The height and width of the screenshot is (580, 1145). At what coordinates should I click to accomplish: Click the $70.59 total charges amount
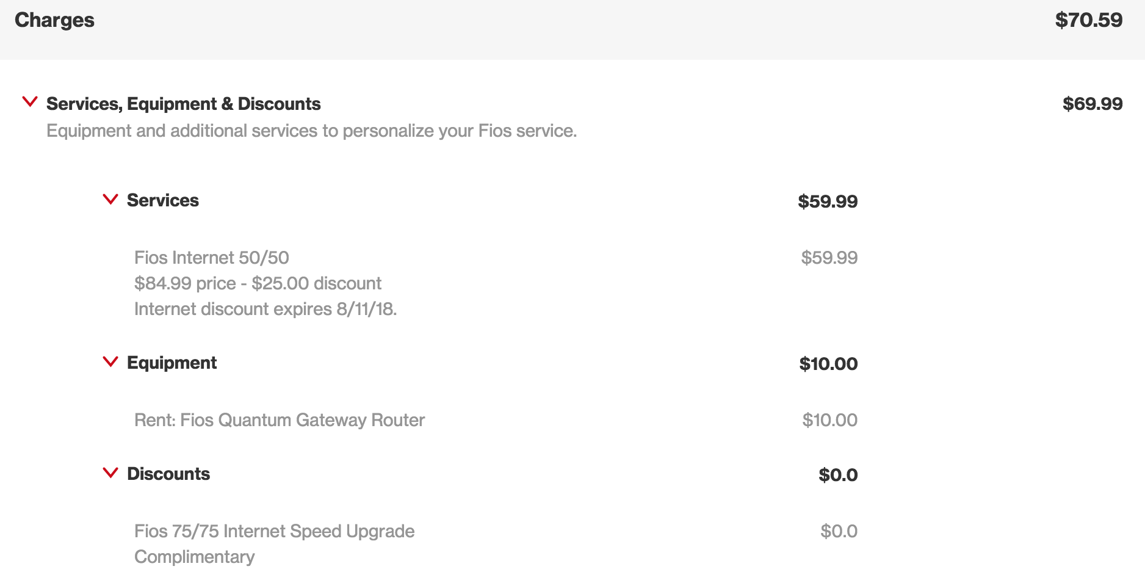pos(1088,20)
